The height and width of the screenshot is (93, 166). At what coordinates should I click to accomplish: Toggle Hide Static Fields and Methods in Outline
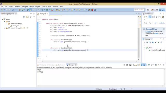tap(156, 42)
